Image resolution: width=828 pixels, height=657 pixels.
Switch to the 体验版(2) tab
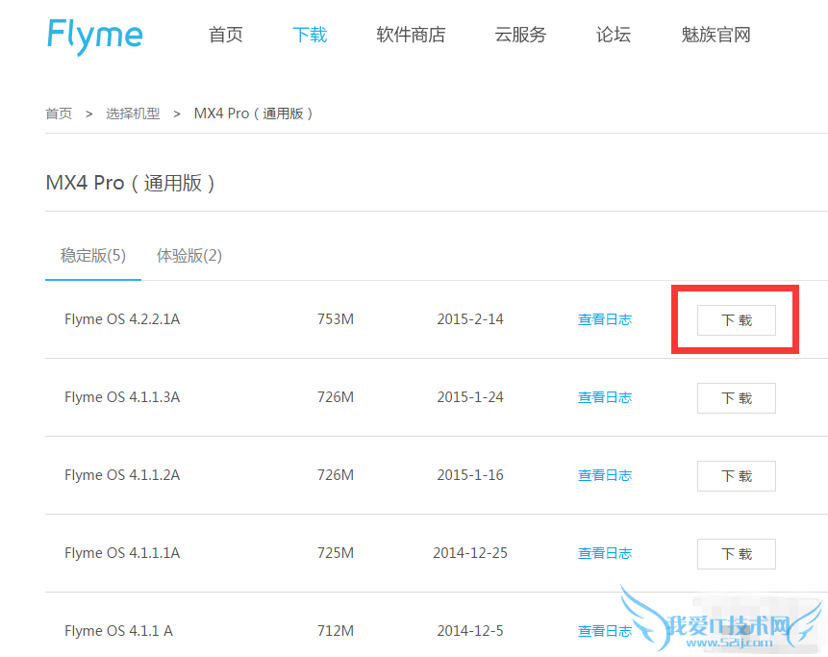189,256
